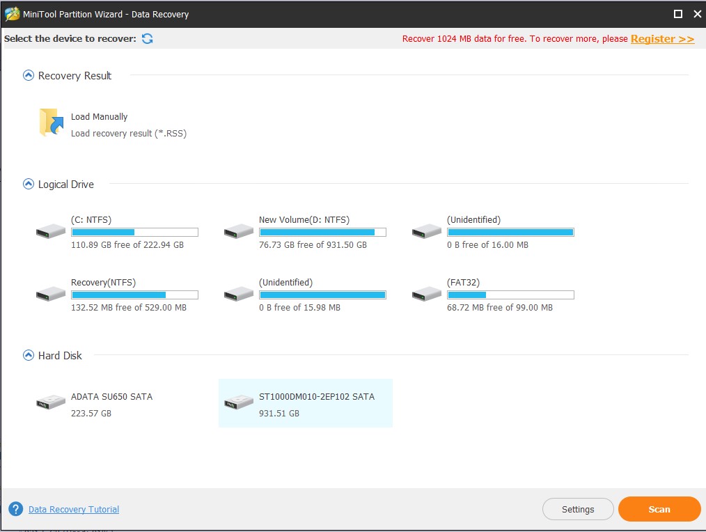Select the 15.98 MB Unidentified drive icon
The image size is (706, 532).
click(x=239, y=294)
